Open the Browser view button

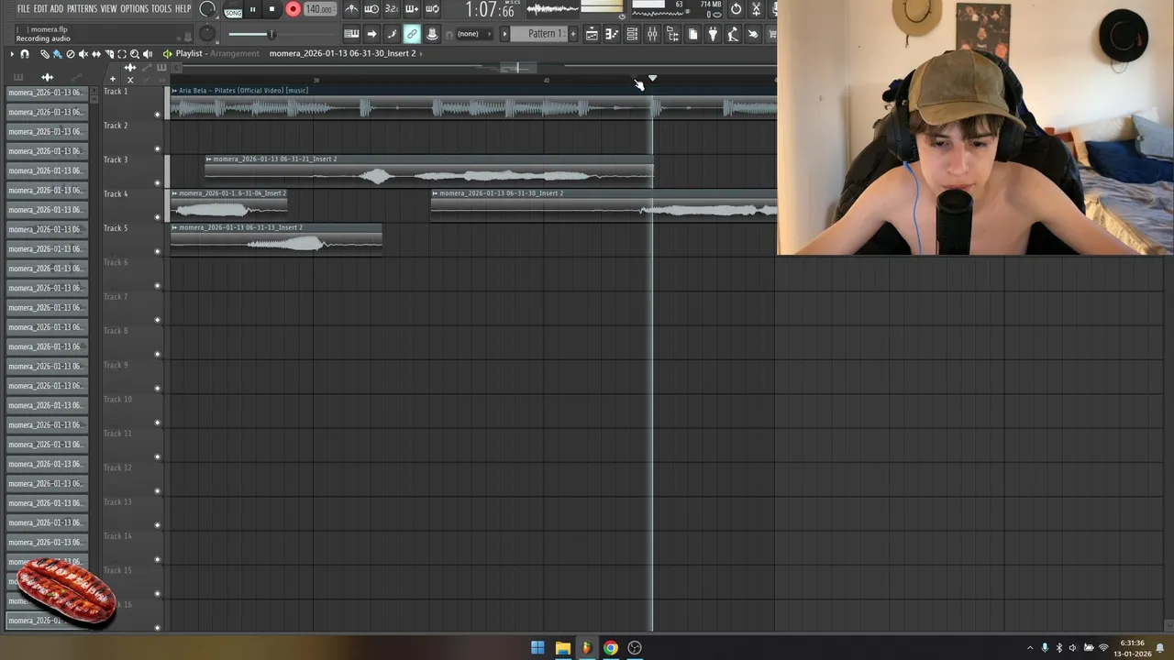tap(672, 34)
